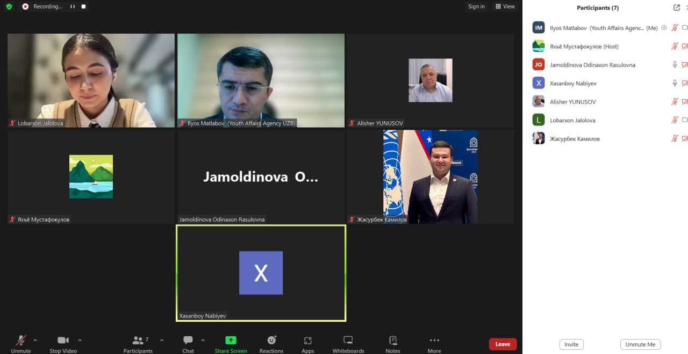This screenshot has height=354, width=688.
Task: Click the red Leave button
Action: [x=503, y=344]
